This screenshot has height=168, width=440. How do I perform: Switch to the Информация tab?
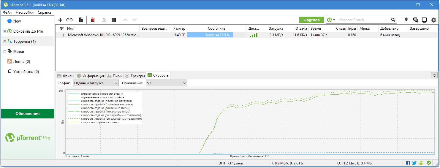[x=91, y=76]
